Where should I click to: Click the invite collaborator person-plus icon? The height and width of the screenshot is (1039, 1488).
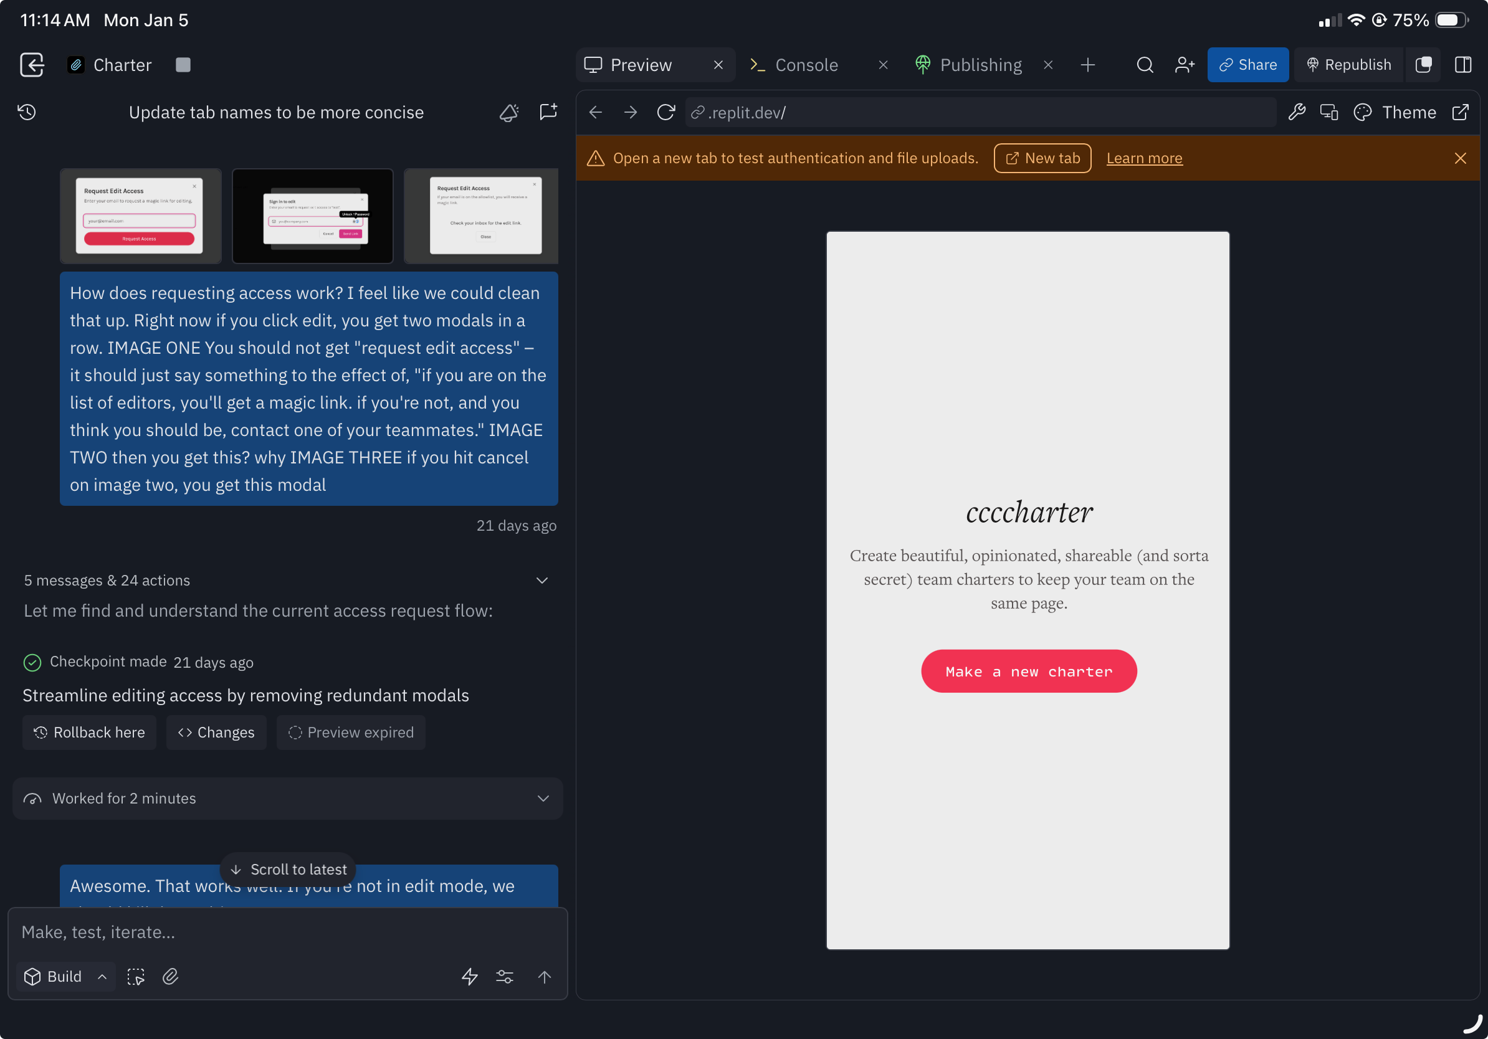point(1185,65)
